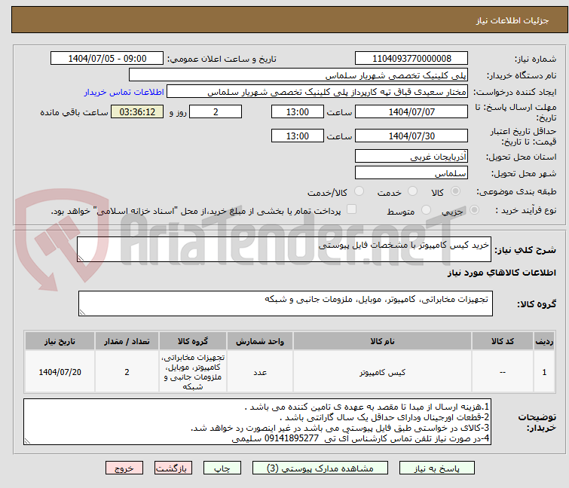Click the چاپ print button

(x=222, y=468)
